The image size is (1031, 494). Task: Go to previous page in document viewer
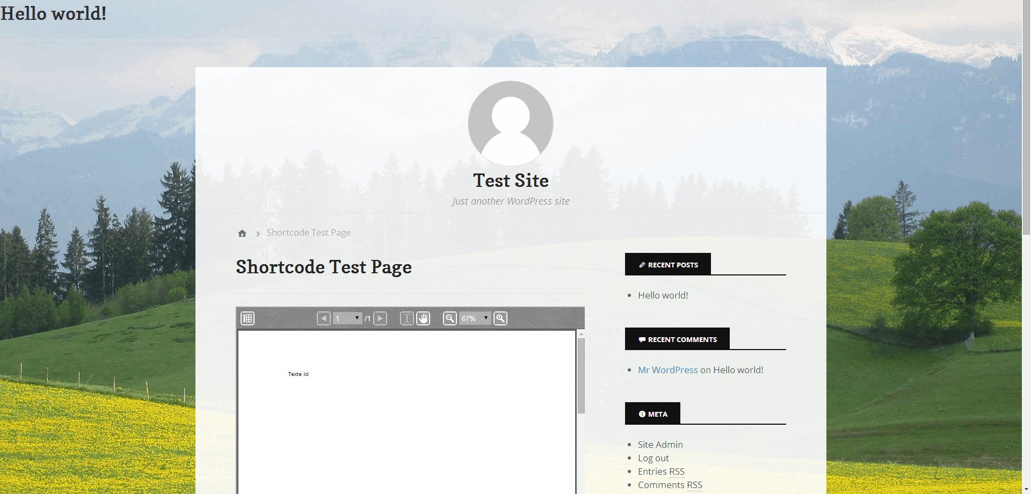(323, 318)
